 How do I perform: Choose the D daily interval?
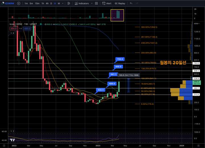click(51, 3)
